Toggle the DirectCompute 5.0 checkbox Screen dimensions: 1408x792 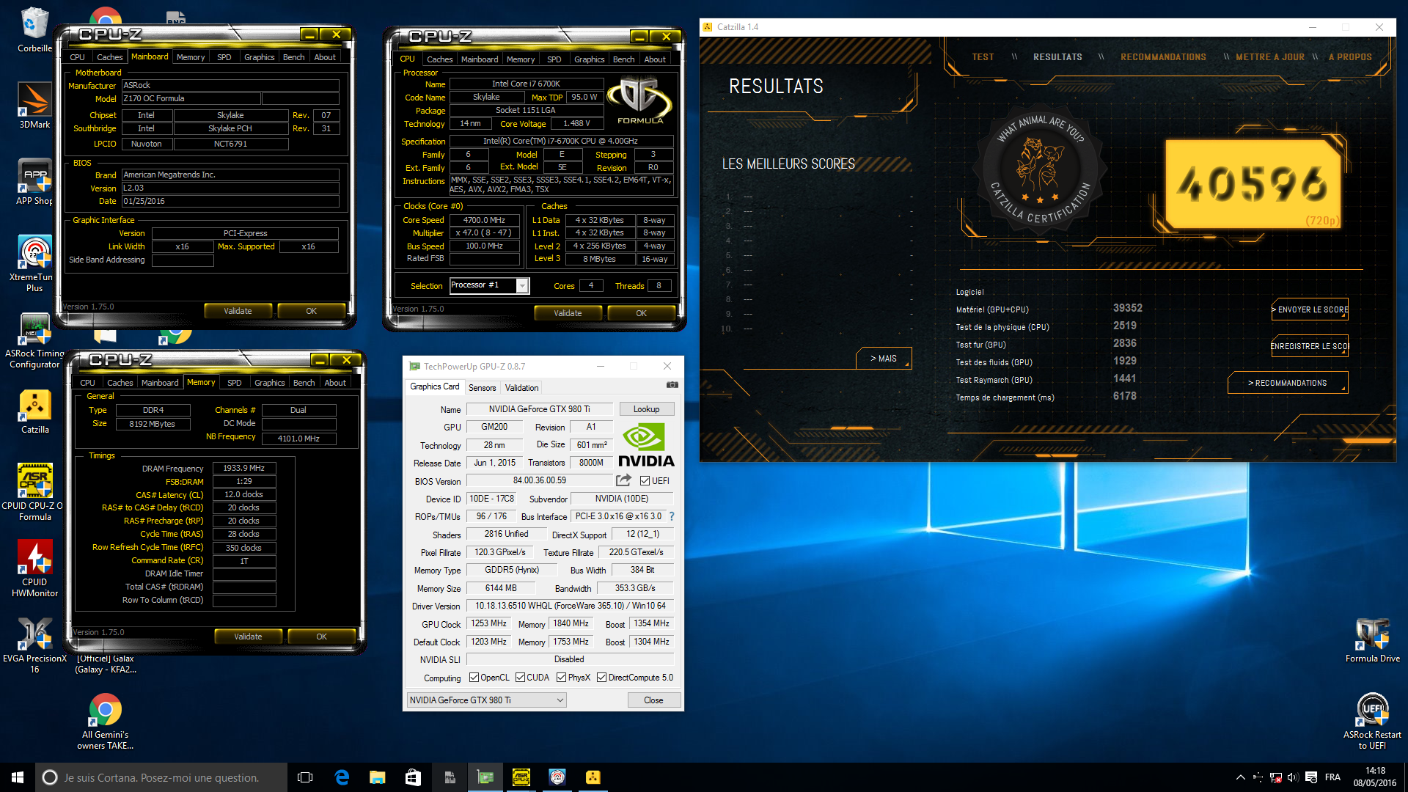point(601,678)
